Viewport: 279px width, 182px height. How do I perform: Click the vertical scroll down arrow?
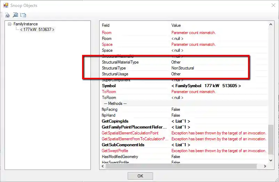coord(271,160)
